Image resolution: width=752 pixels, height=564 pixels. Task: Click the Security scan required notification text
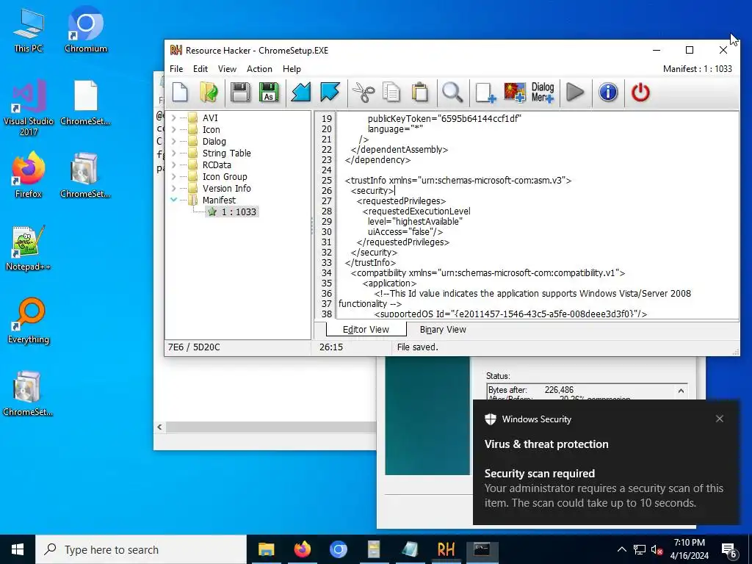pos(540,474)
